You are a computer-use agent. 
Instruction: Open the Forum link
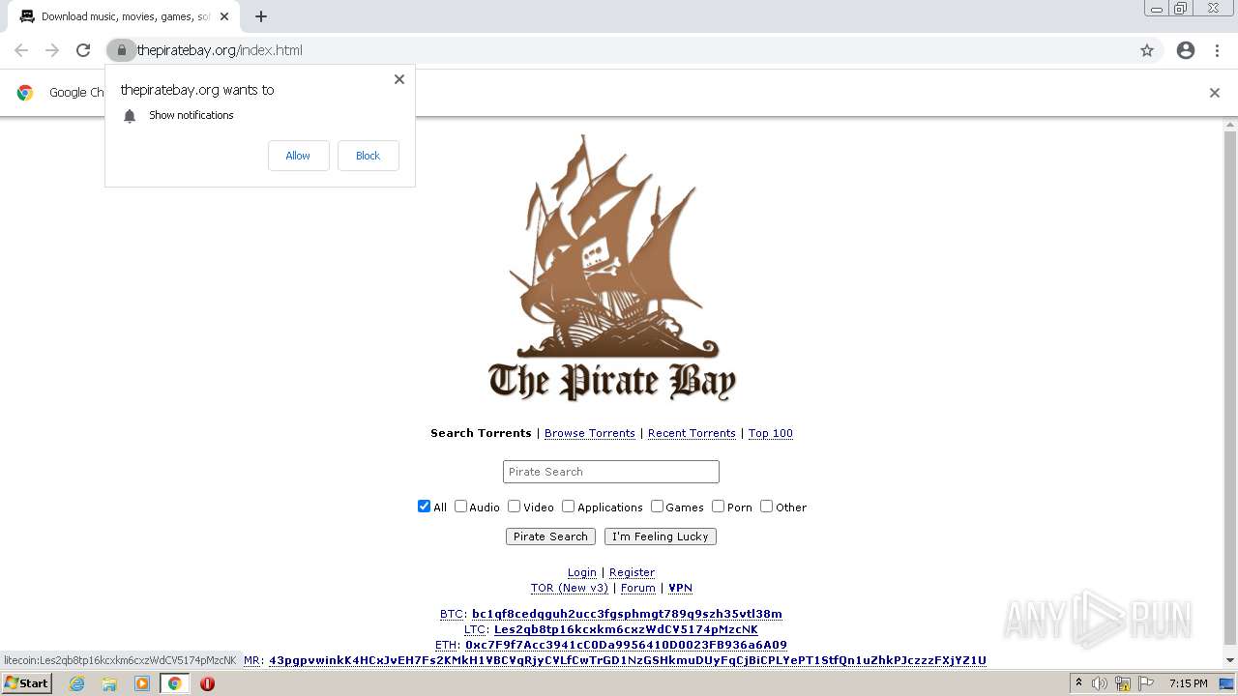point(638,588)
